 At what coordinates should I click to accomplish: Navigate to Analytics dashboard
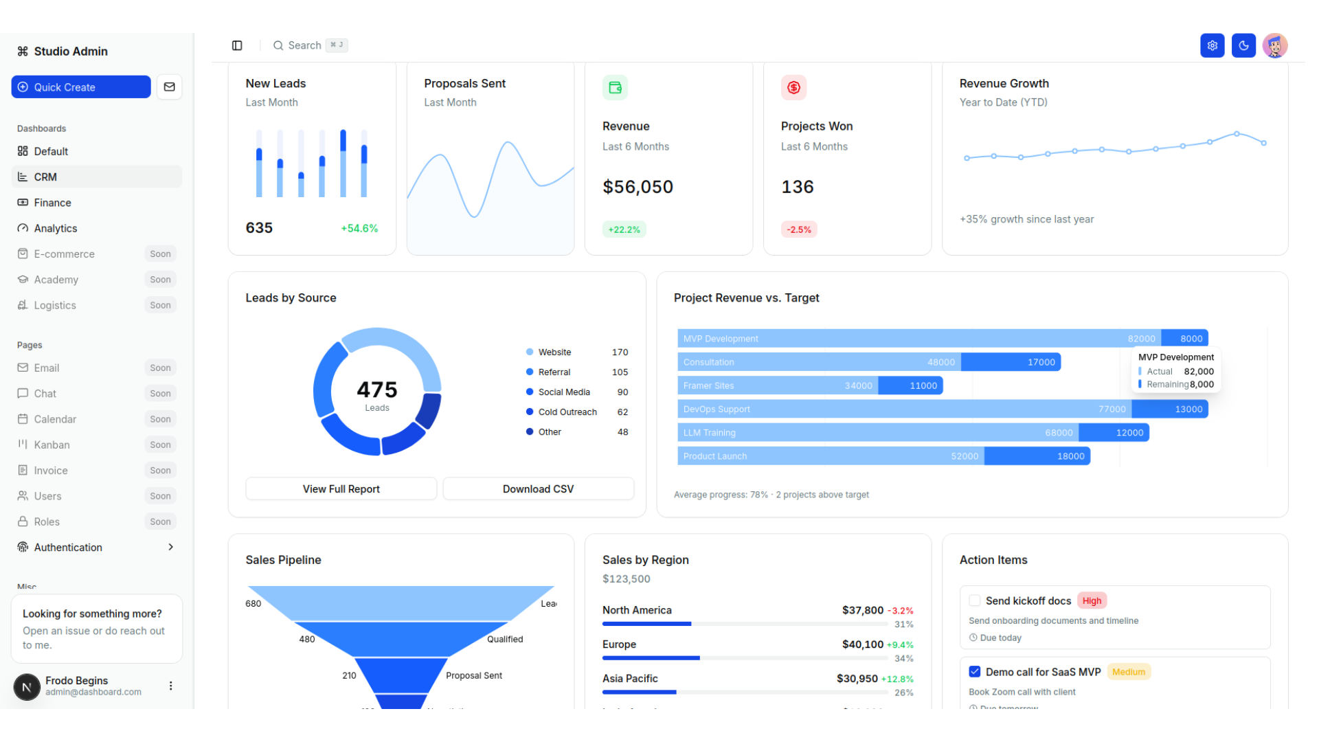(x=55, y=228)
